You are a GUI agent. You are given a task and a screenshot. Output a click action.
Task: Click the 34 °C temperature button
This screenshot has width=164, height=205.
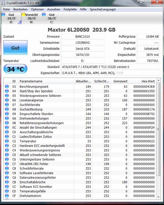(15, 69)
